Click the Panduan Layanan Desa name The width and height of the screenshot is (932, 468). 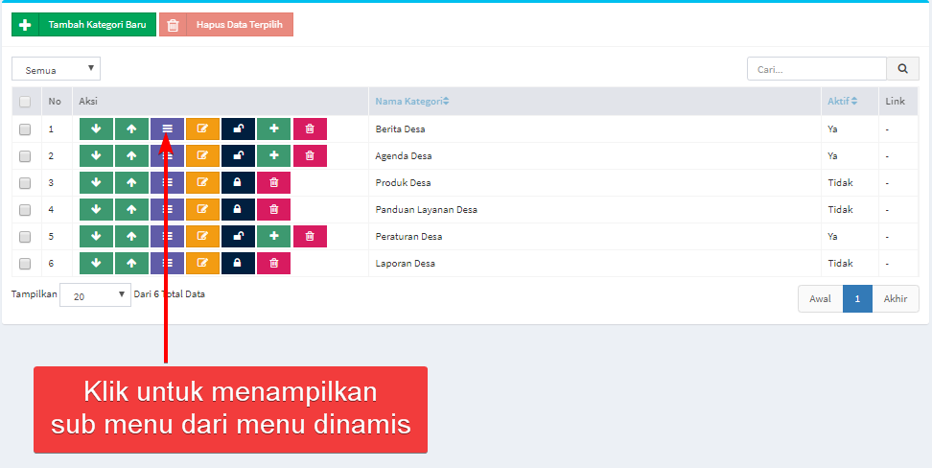pyautogui.click(x=426, y=209)
